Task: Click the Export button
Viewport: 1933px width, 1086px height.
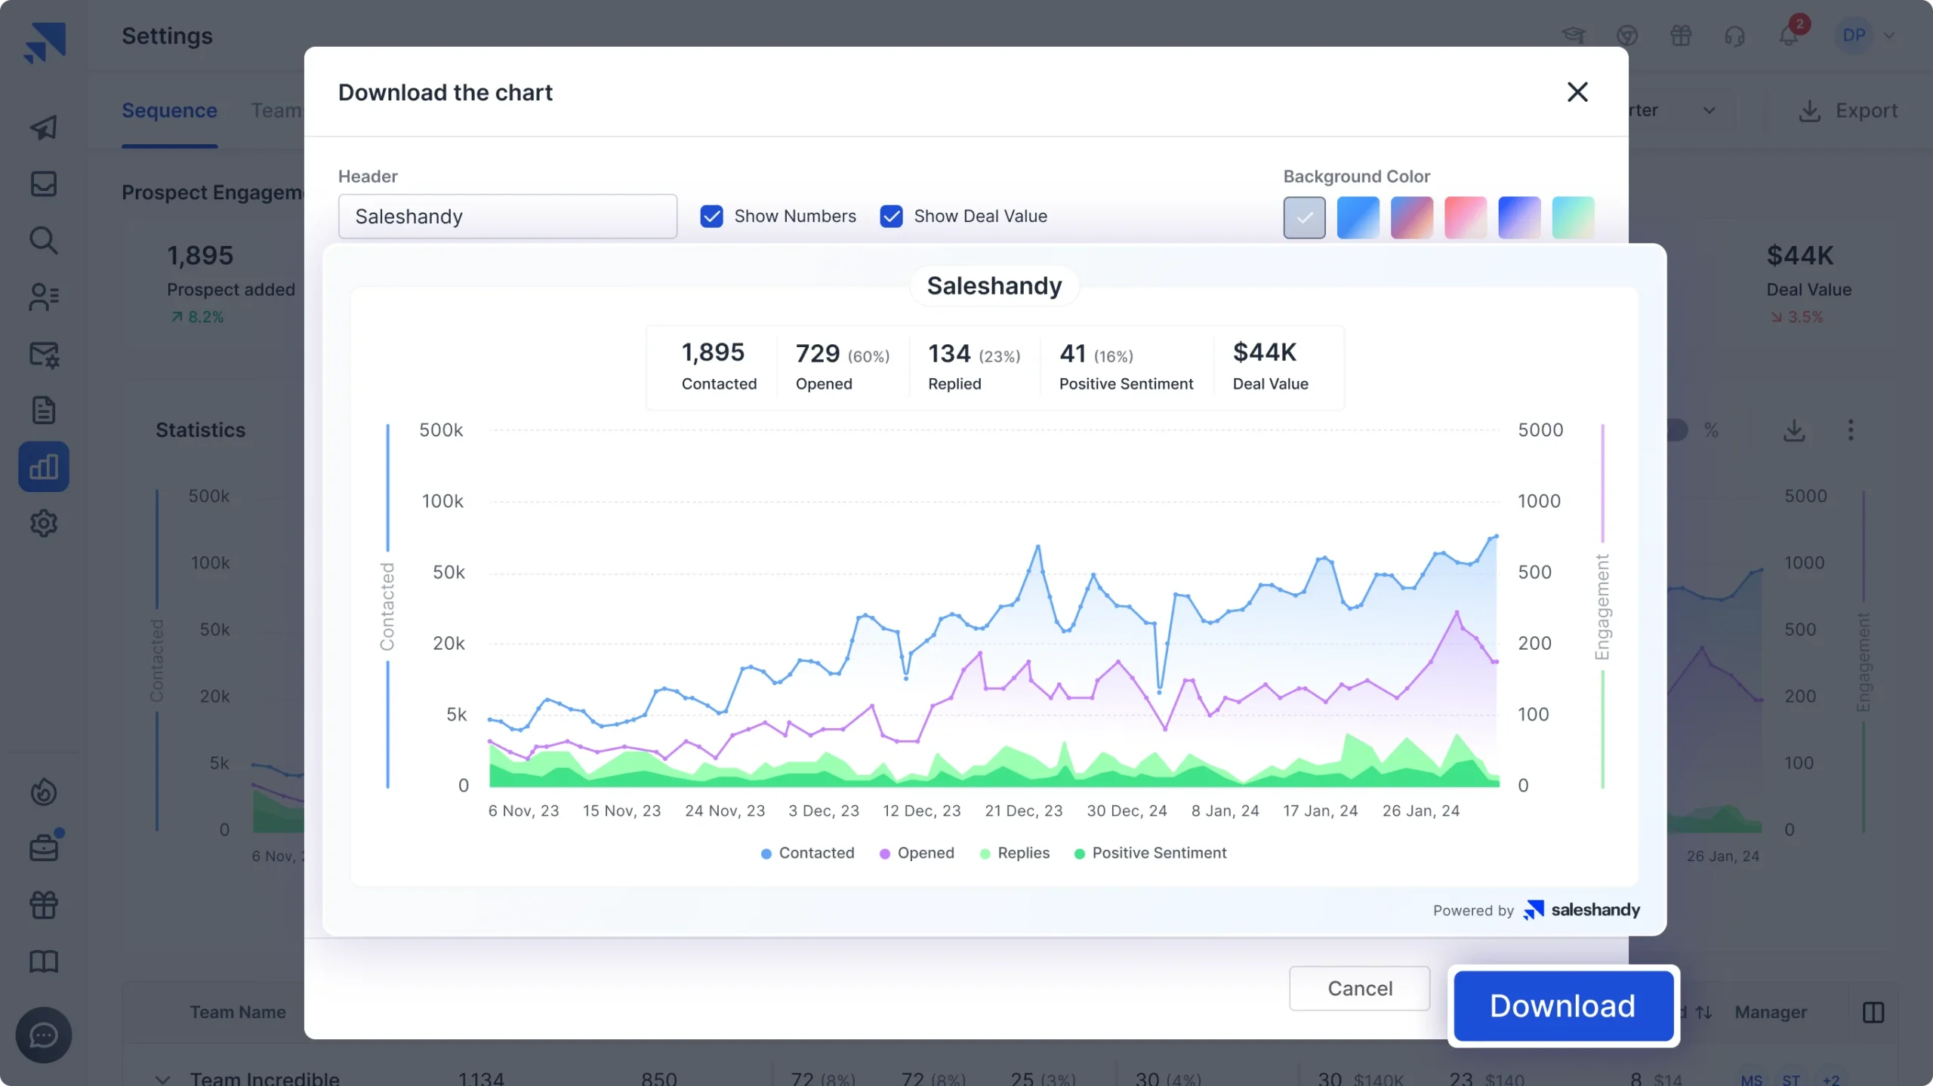Action: tap(1848, 110)
